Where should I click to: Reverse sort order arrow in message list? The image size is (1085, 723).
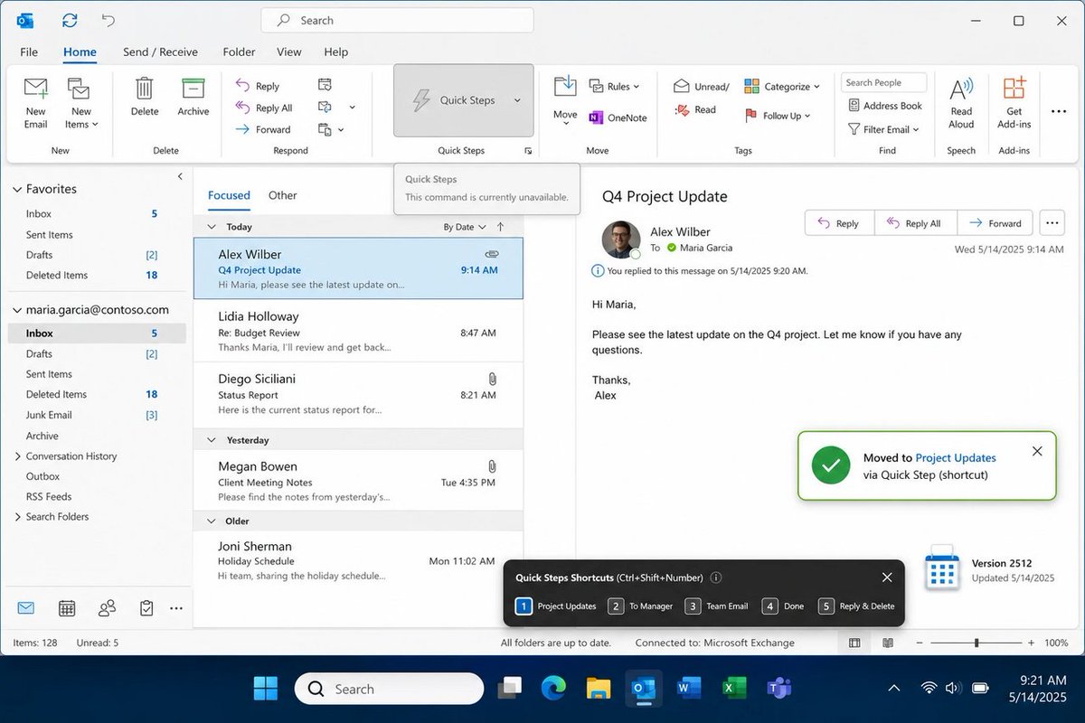(501, 227)
